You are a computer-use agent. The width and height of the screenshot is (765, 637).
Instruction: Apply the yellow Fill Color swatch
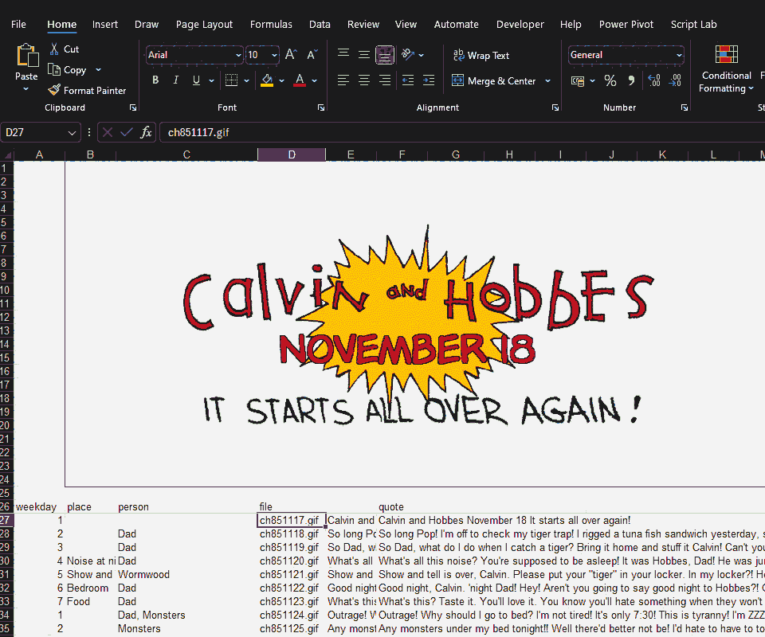[267, 80]
